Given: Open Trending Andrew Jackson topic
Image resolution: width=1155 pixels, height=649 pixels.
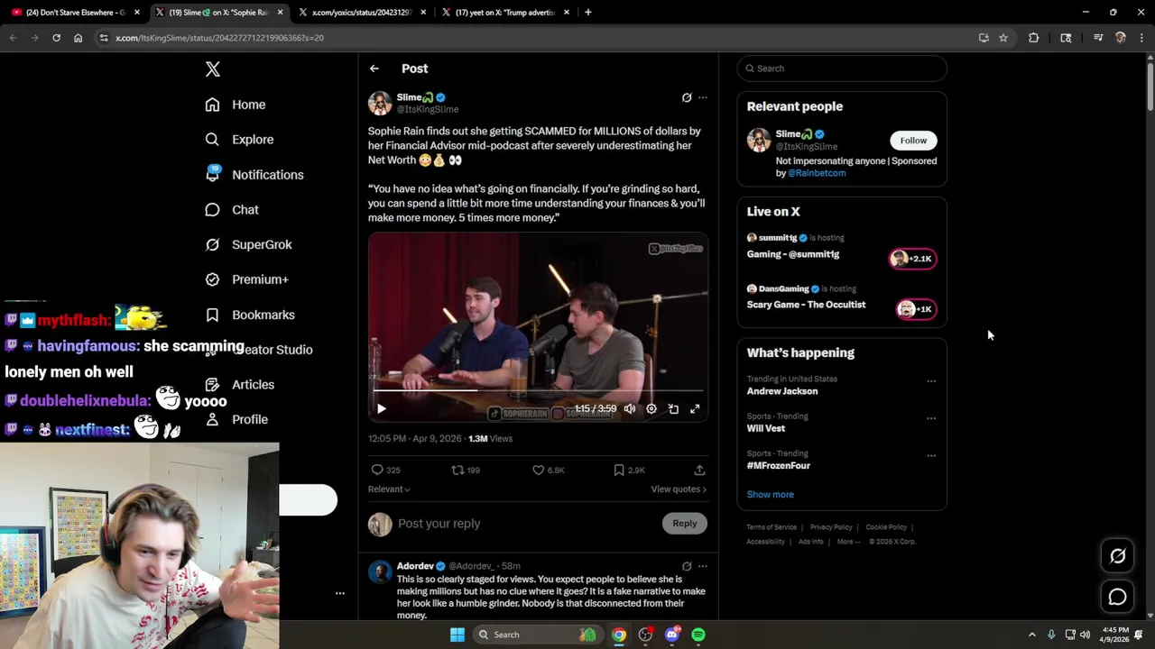Looking at the screenshot, I should click(782, 392).
